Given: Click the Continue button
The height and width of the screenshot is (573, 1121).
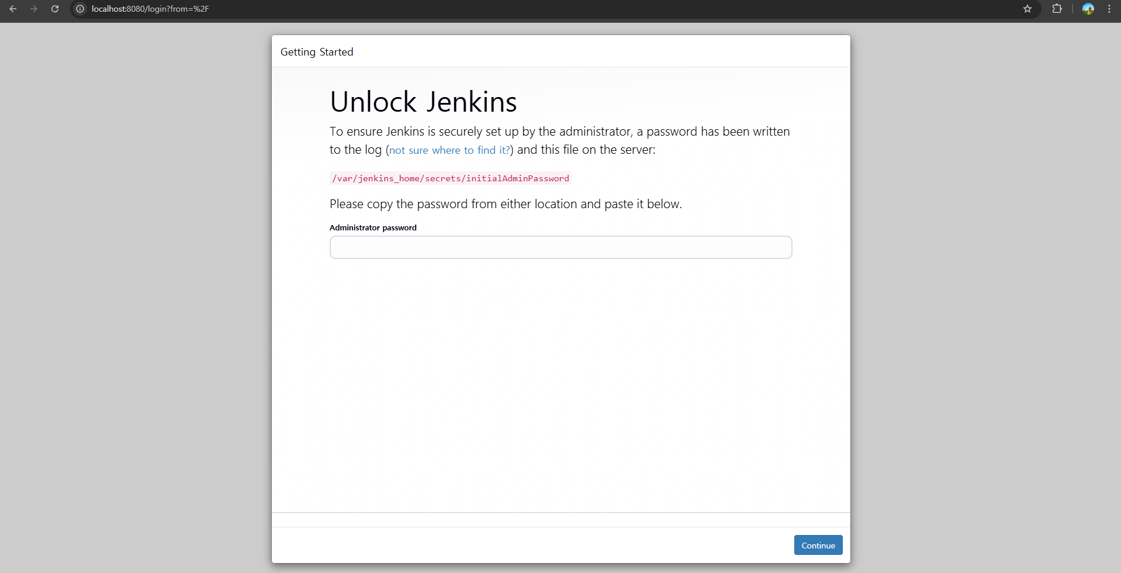Looking at the screenshot, I should (x=818, y=545).
